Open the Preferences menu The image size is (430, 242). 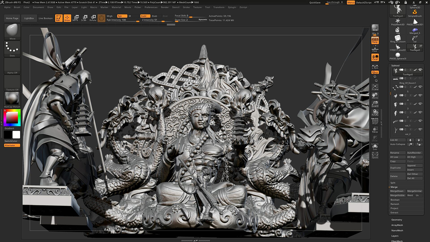(151, 7)
